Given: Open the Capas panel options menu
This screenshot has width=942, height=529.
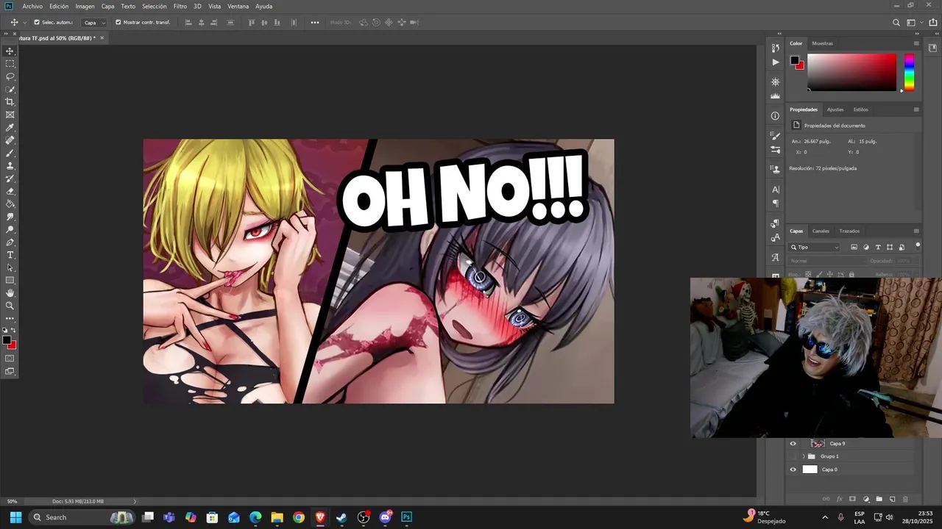Looking at the screenshot, I should pyautogui.click(x=916, y=231).
